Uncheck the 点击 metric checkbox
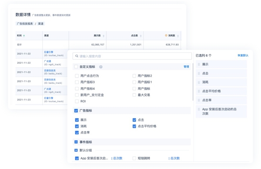The width and height of the screenshot is (261, 169). coord(134,120)
